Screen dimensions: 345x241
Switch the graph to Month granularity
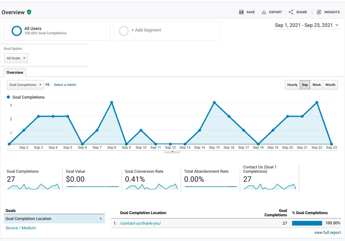[x=330, y=85]
